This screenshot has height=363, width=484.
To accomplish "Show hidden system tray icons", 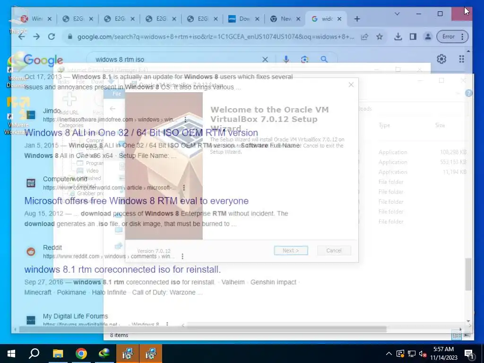I will (x=389, y=354).
